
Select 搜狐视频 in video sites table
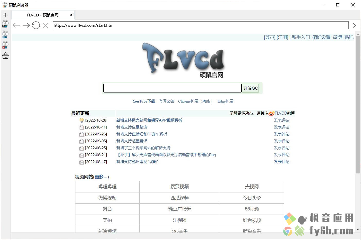tap(180, 187)
